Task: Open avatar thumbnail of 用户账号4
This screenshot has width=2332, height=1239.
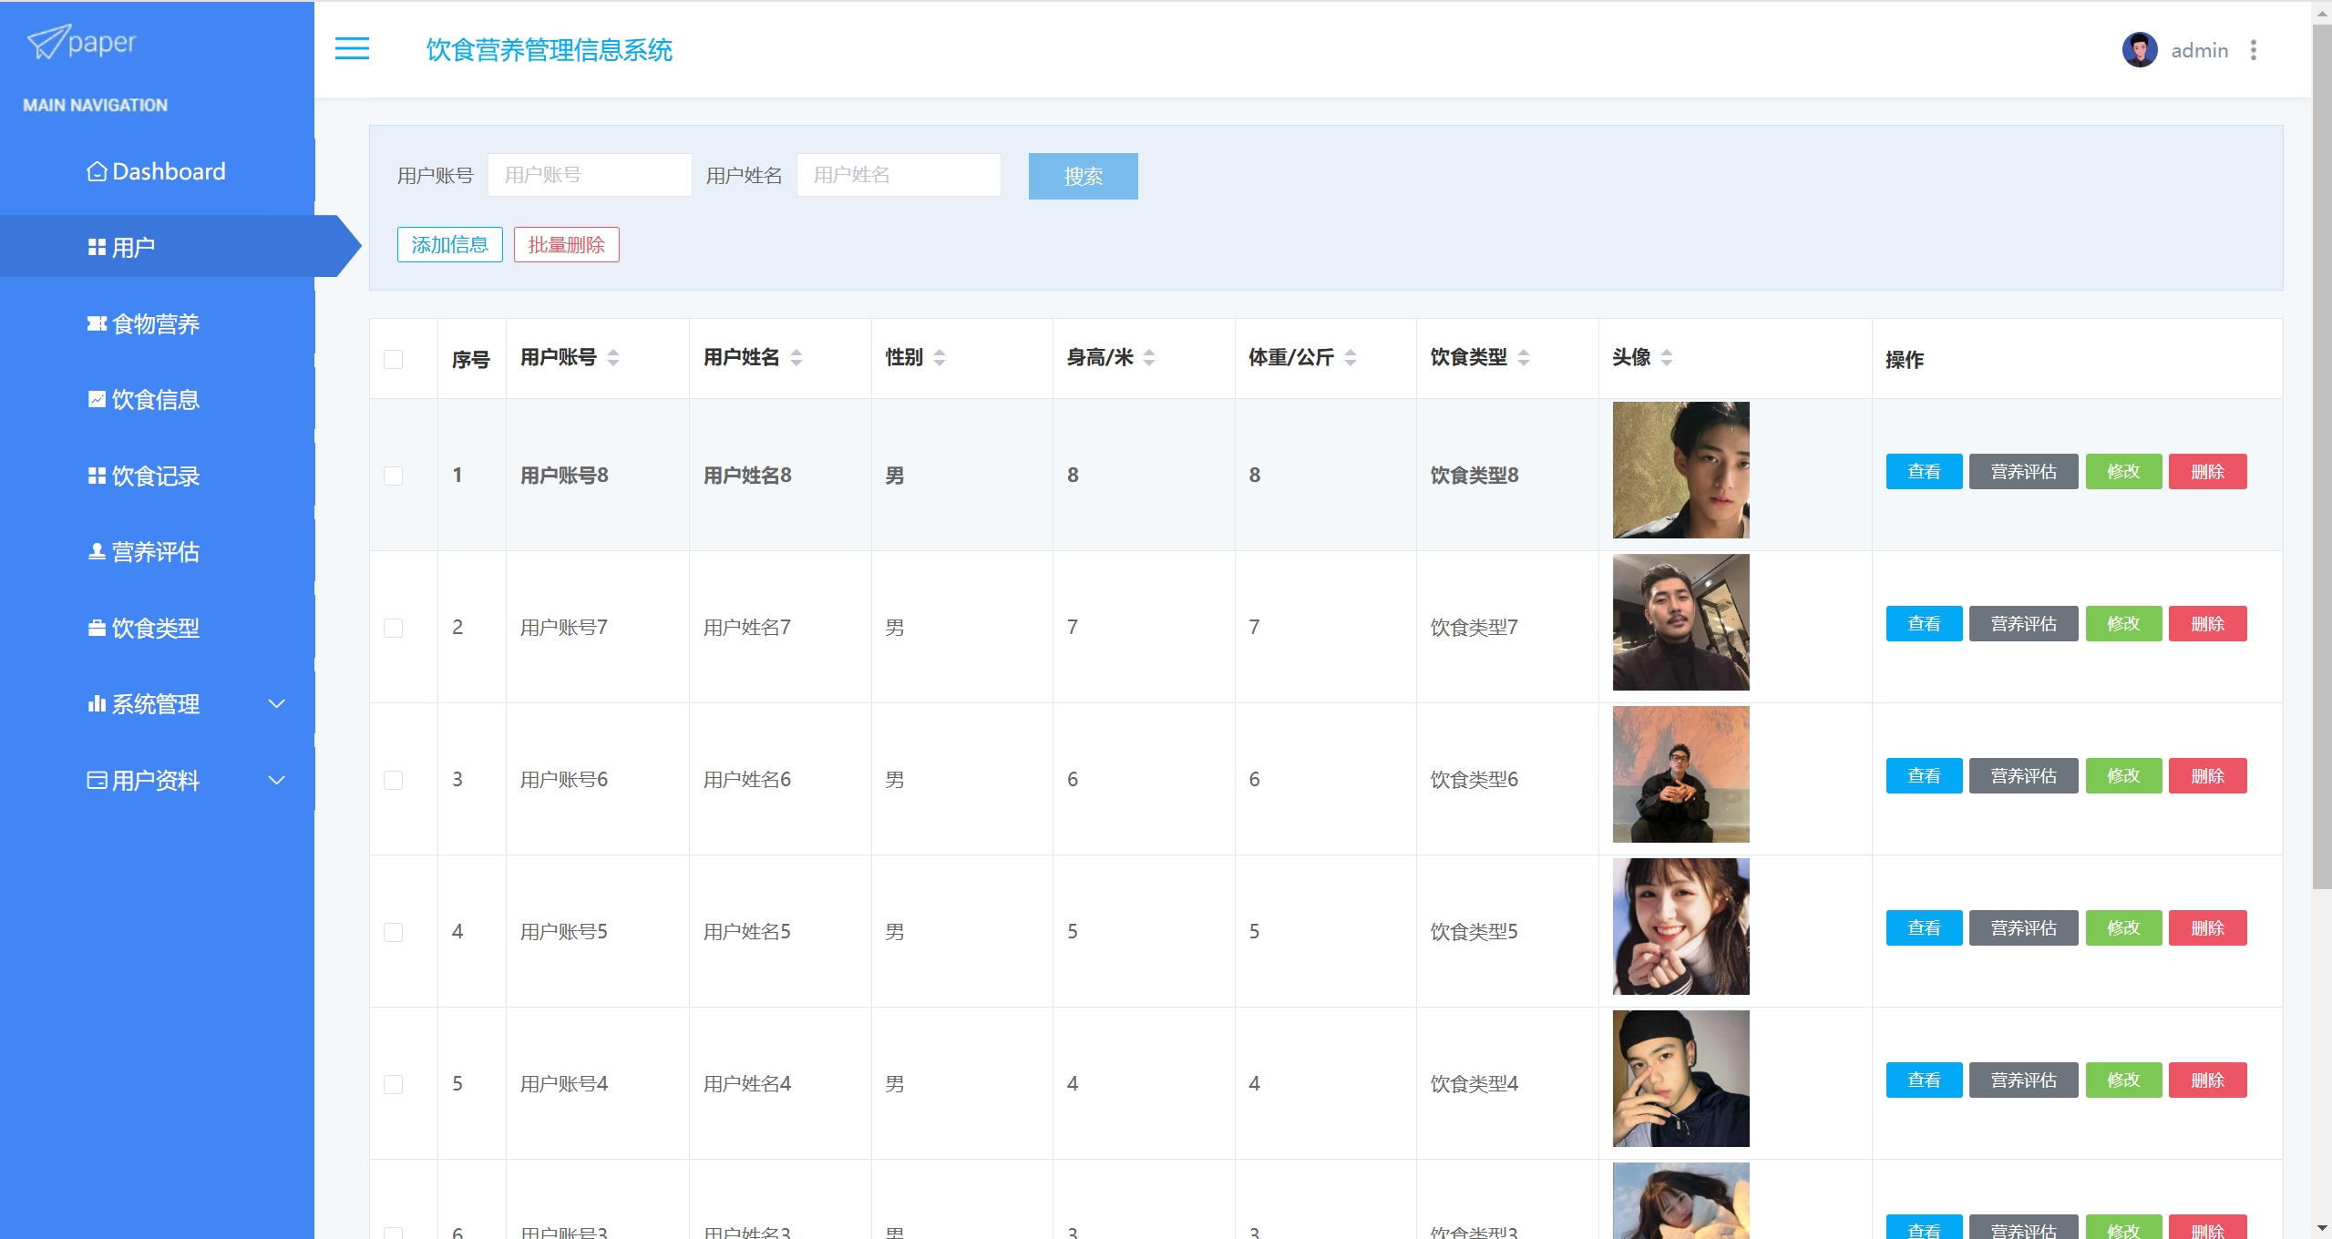Action: pos(1680,1079)
